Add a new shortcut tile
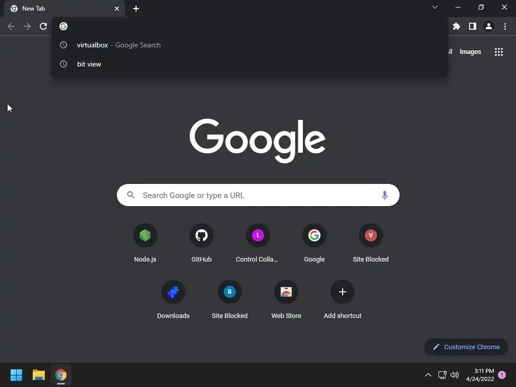 point(343,299)
